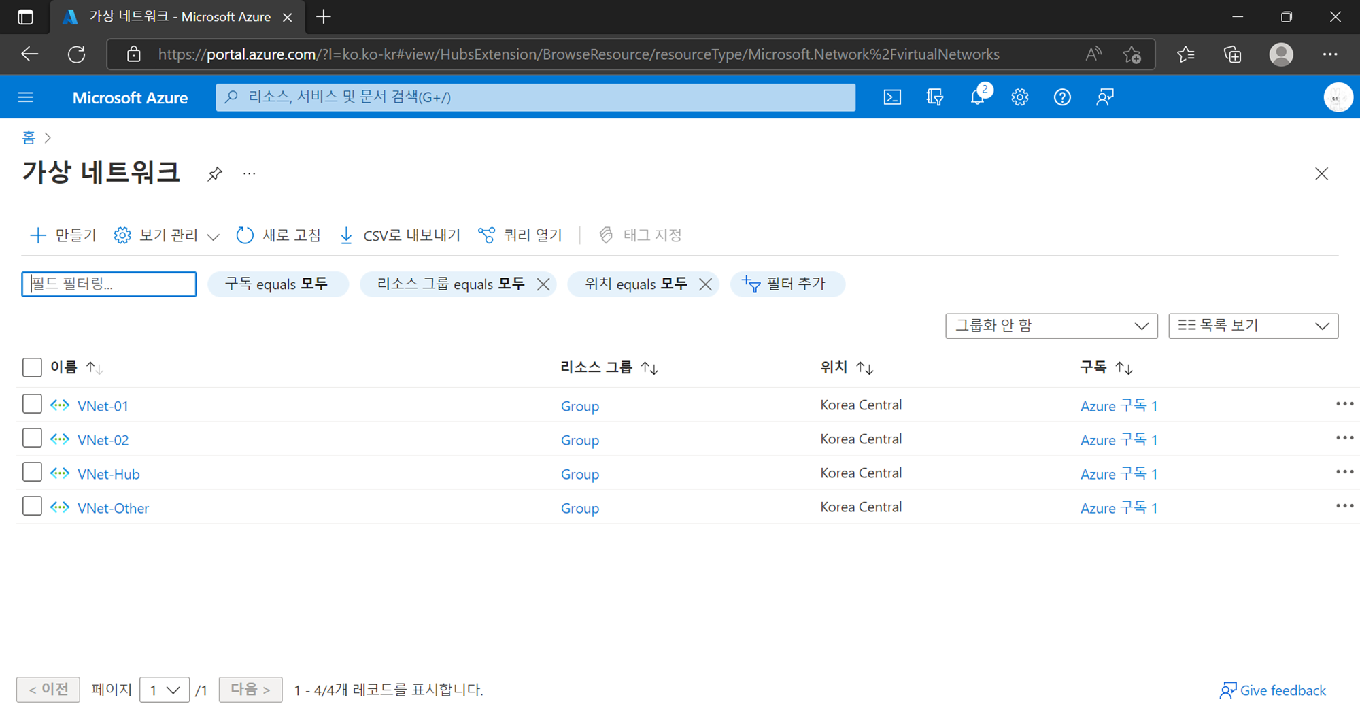This screenshot has width=1360, height=723.
Task: Pin the 가상 네트워크 page to dashboard
Action: (x=215, y=174)
